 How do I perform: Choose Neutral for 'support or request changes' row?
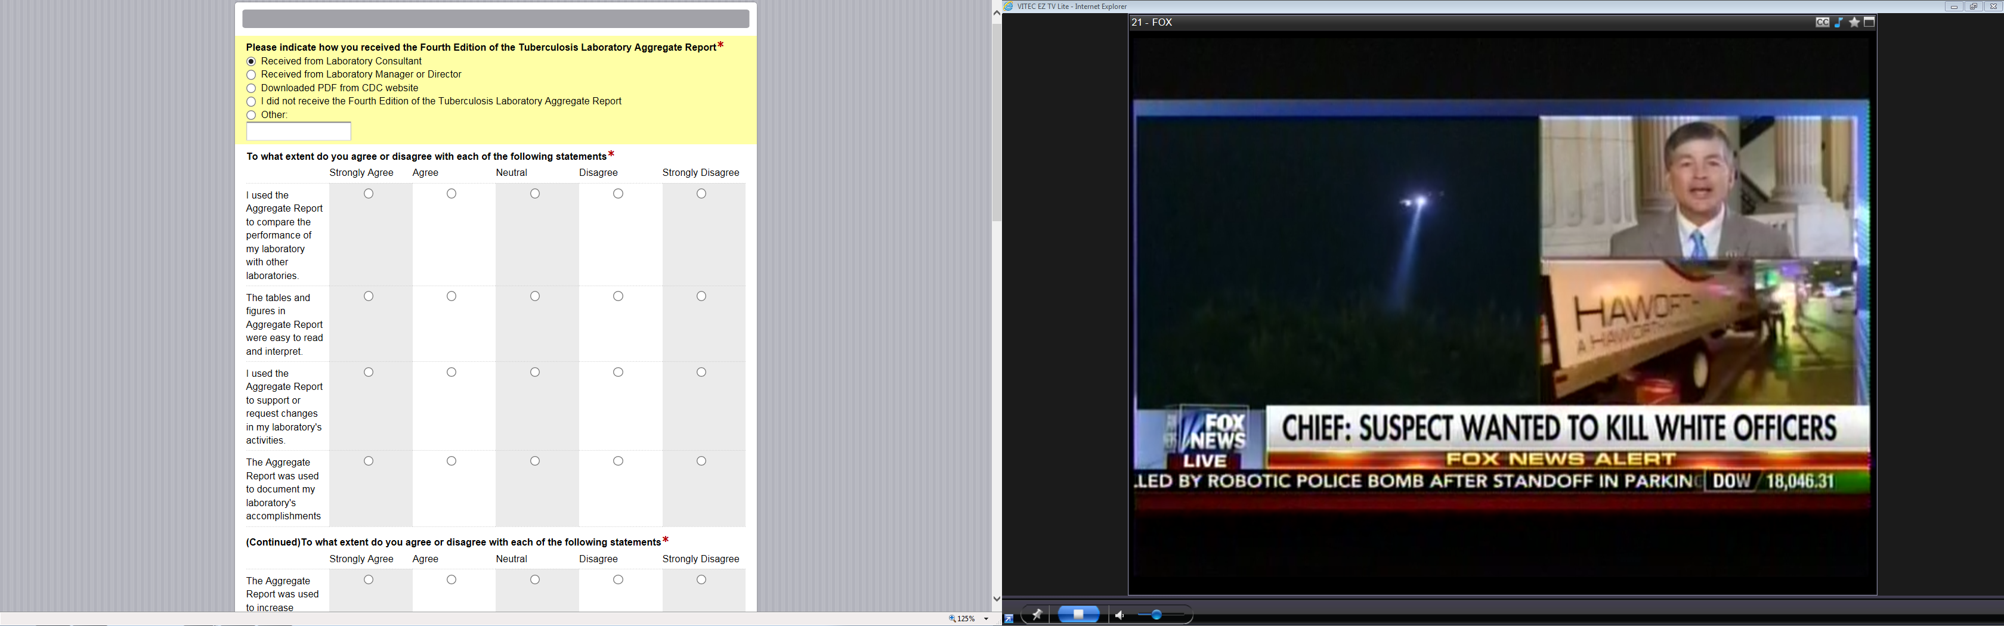click(535, 373)
